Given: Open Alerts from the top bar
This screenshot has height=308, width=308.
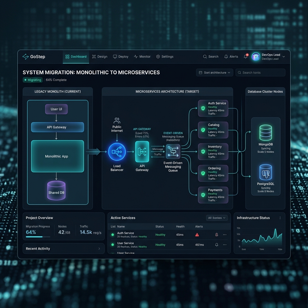Looking at the screenshot, I should [231, 57].
